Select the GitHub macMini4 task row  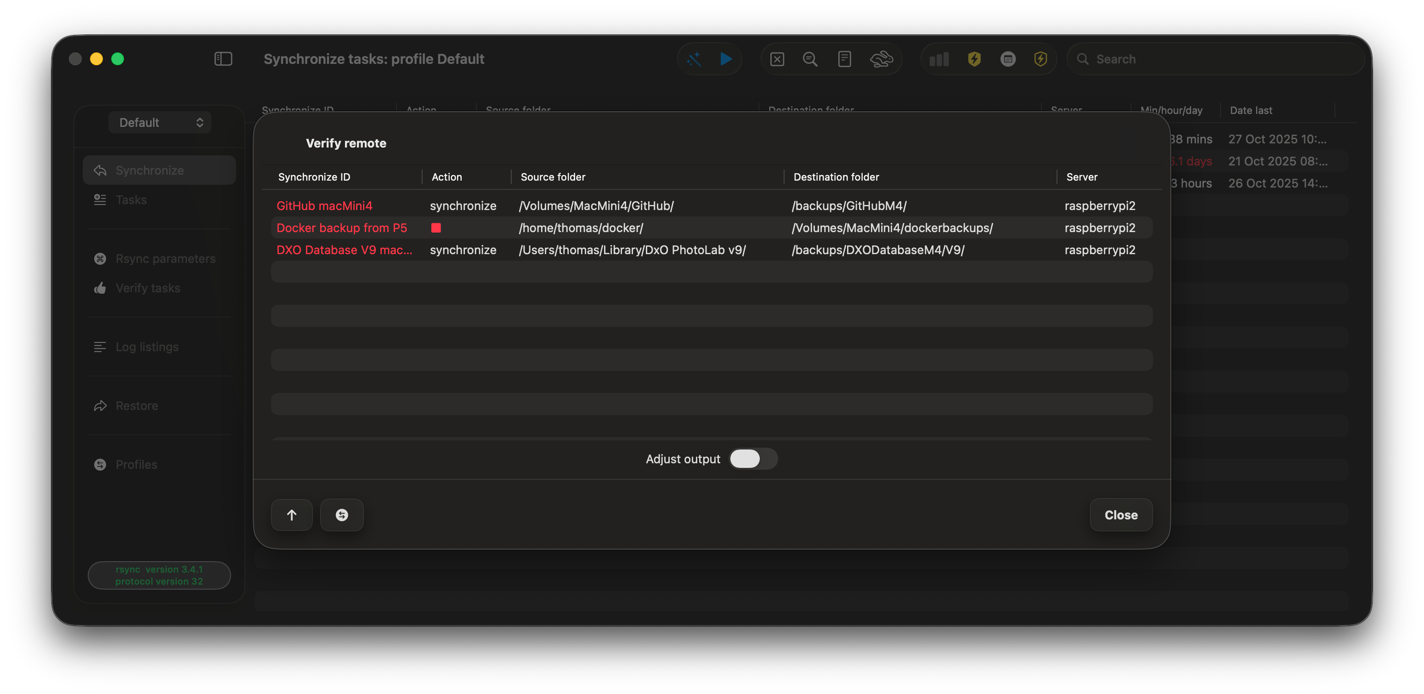324,206
